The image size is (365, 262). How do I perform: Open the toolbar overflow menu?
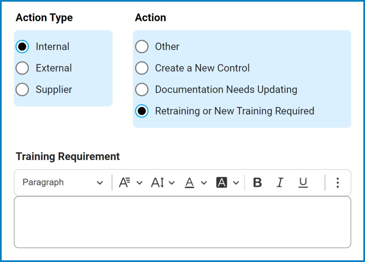coord(338,182)
